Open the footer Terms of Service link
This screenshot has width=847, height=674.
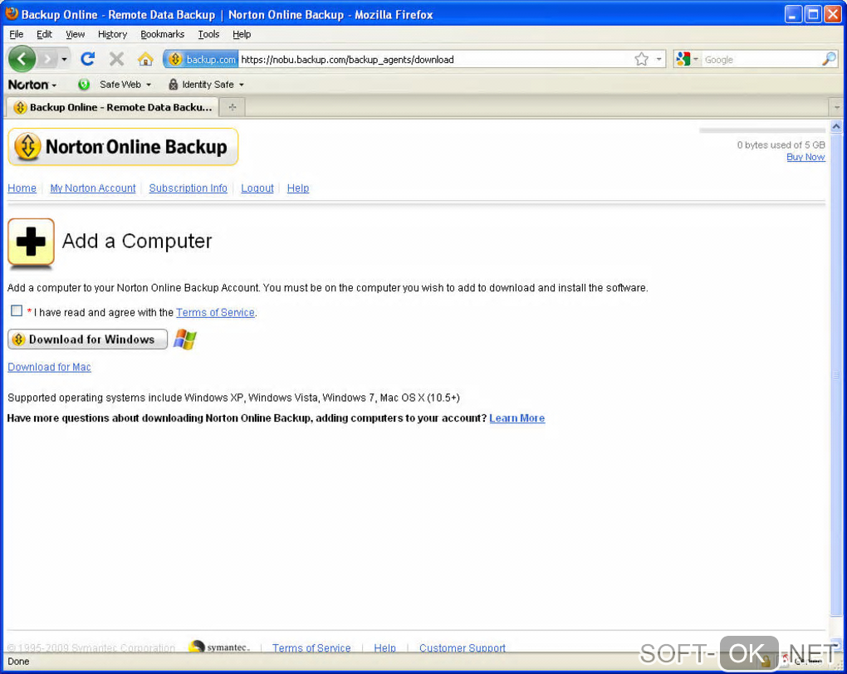tap(311, 647)
